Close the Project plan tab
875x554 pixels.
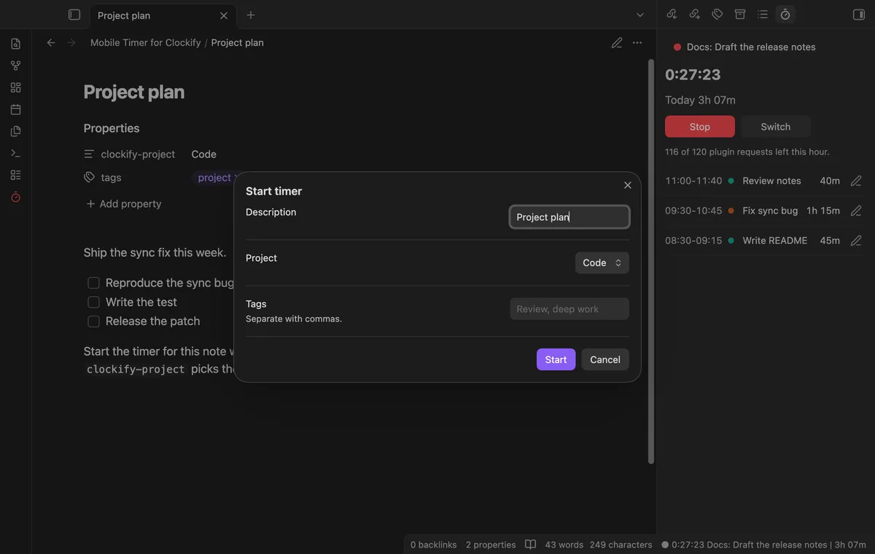pos(224,15)
